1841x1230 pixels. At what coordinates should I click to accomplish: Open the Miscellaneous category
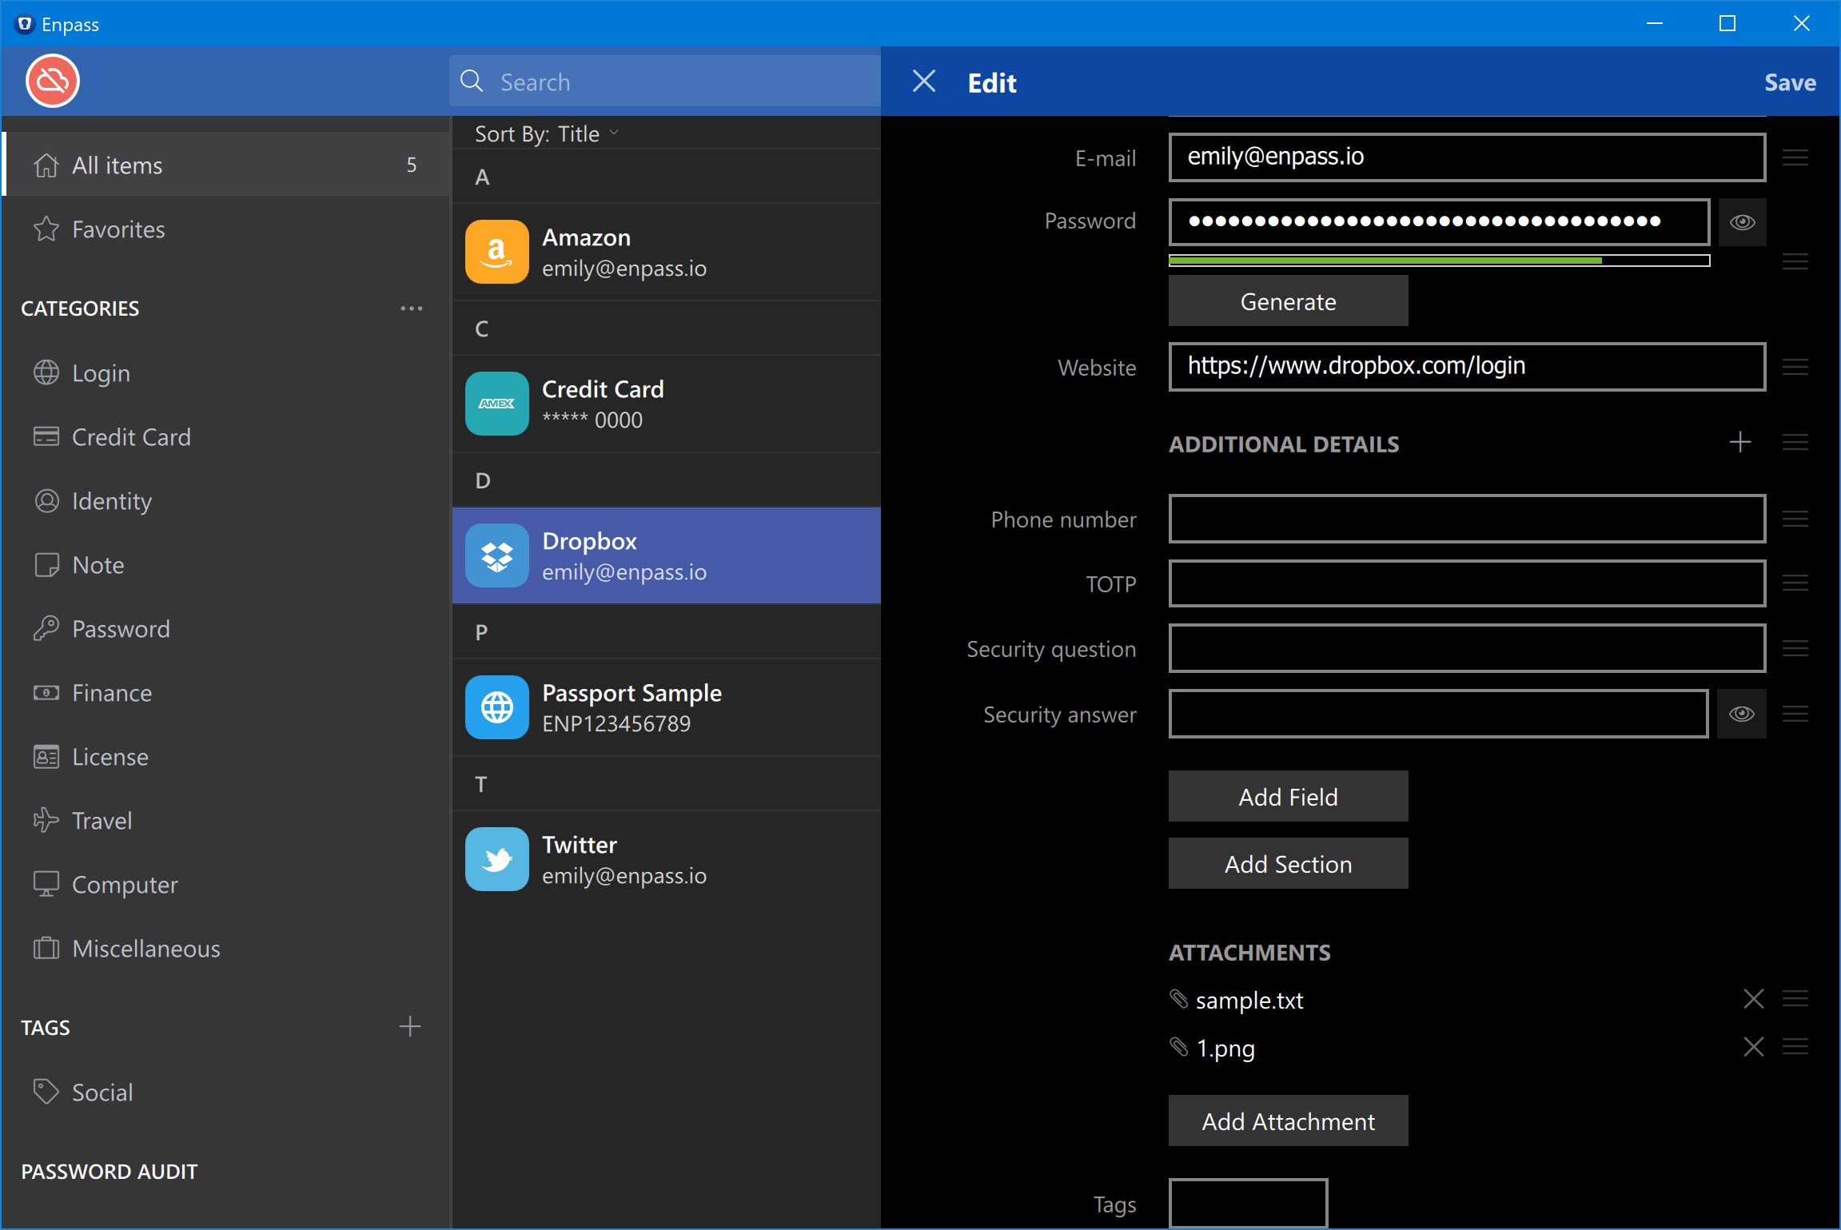click(227, 948)
